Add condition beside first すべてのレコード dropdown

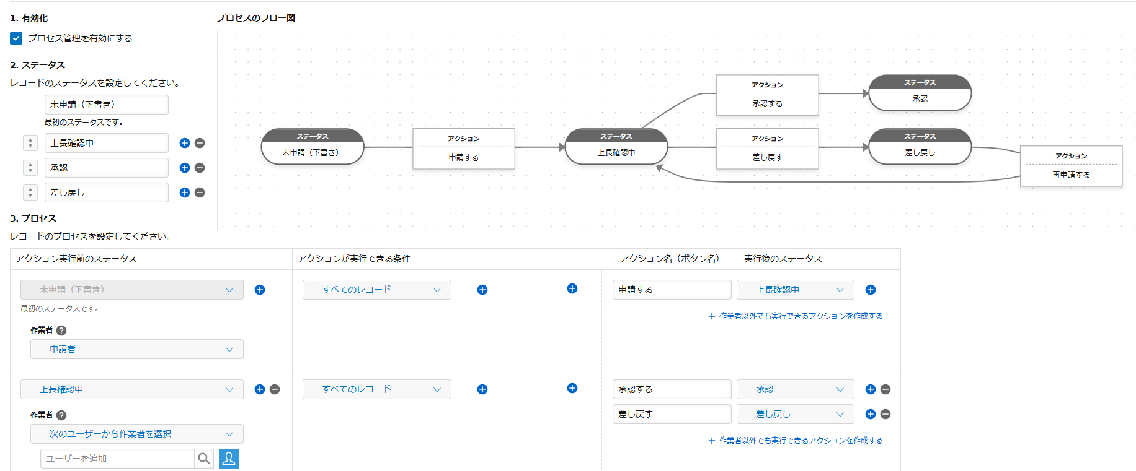point(482,290)
